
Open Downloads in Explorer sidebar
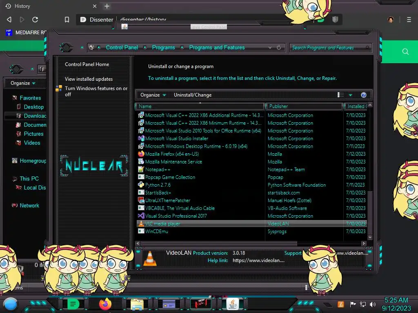35,116
